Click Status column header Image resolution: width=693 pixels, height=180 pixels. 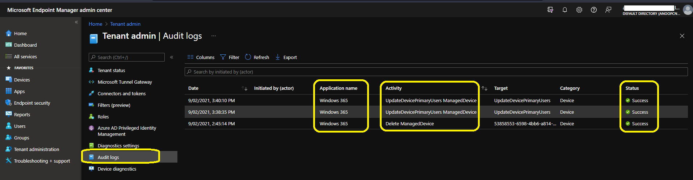pos(632,88)
